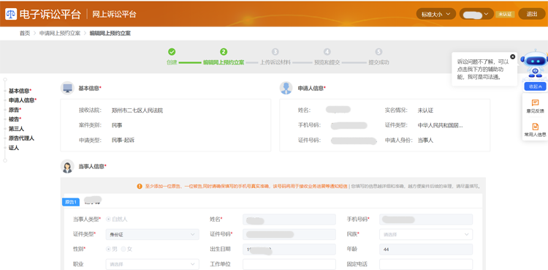Click 中华人民共和国居... certificate type value
Screen dimensions: 548x270
pos(440,125)
